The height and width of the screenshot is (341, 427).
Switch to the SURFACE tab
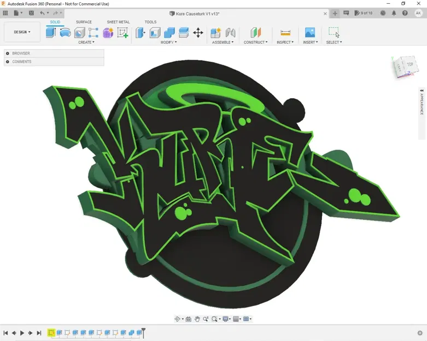click(x=84, y=22)
